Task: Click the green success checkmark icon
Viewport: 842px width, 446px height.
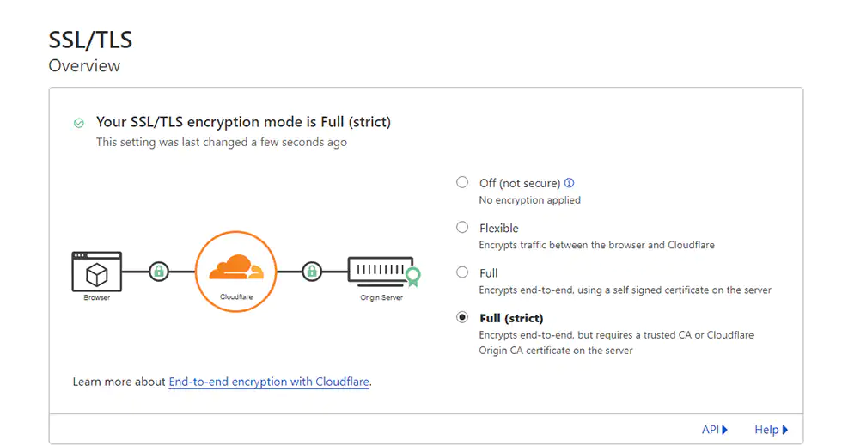Action: [x=79, y=123]
